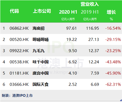Viewport: 122px width, 104px height.
Task: Select the -62.31% growth figure
Action: tap(113, 84)
